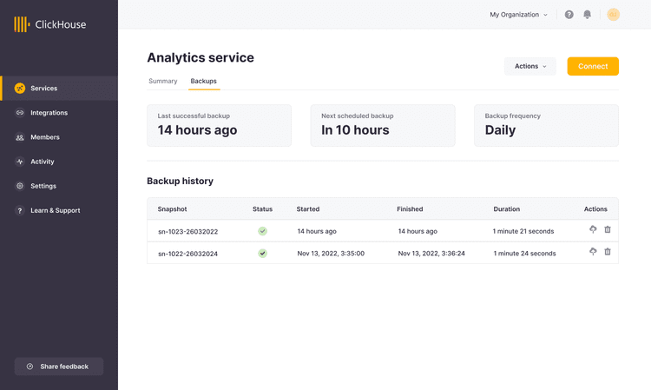The height and width of the screenshot is (390, 651).
Task: Click the yellow Connect button
Action: tap(593, 66)
